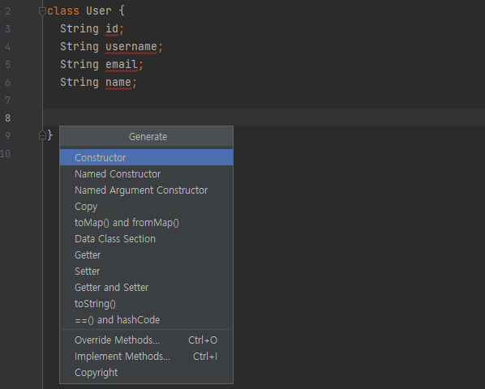Select Data Class Section entry
485x389 pixels.
click(x=146, y=239)
